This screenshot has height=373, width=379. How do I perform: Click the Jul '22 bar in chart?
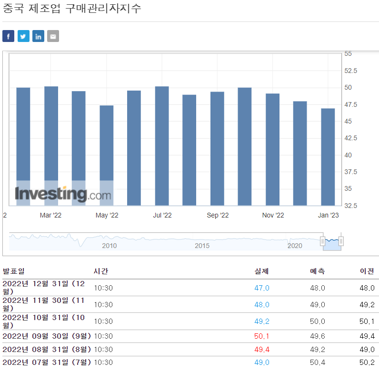click(x=162, y=146)
